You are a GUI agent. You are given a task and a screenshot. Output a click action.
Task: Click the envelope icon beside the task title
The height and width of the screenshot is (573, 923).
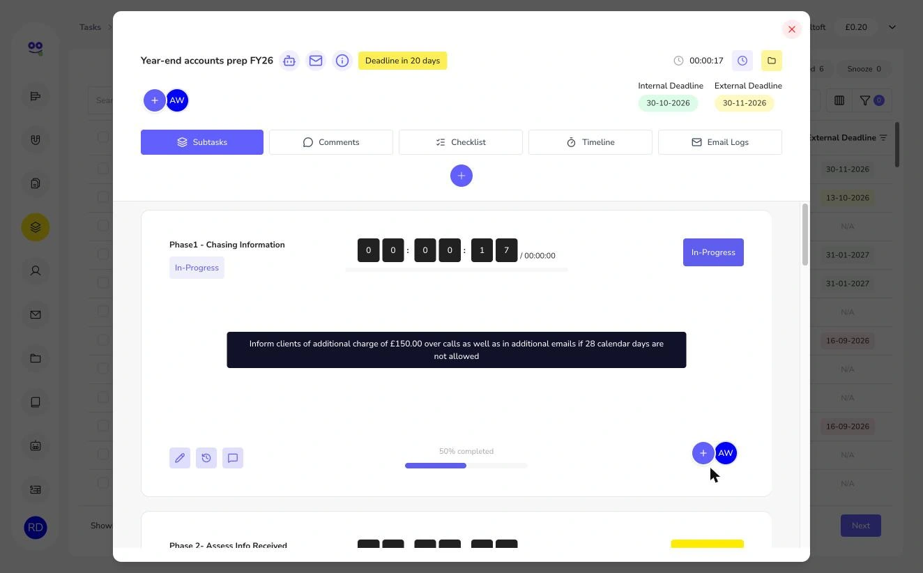coord(316,61)
